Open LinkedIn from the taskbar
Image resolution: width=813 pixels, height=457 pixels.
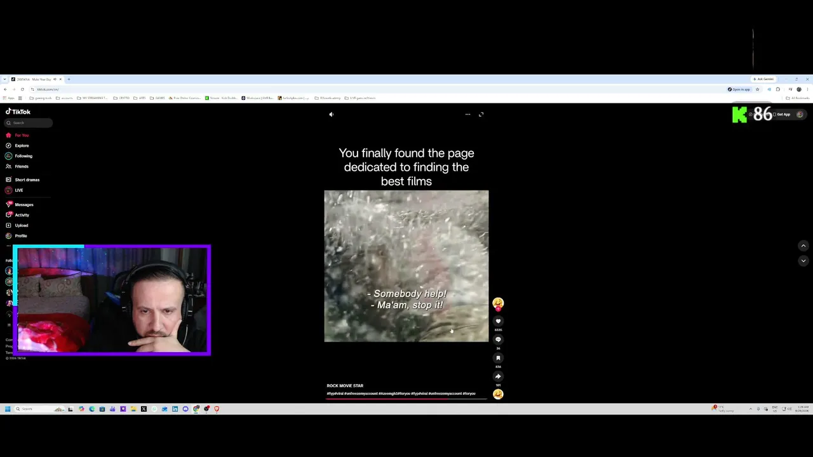pyautogui.click(x=175, y=409)
